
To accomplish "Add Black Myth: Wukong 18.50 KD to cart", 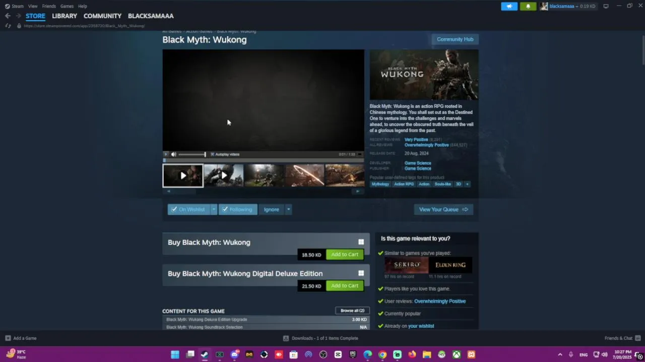I will (345, 254).
